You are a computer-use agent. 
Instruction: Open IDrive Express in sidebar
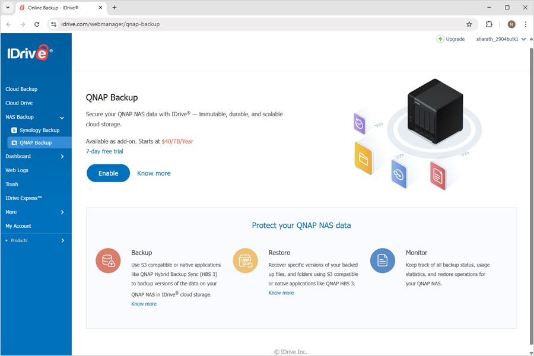pos(24,198)
